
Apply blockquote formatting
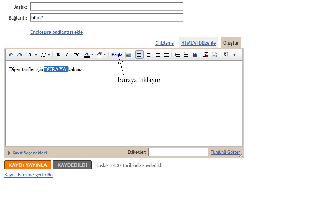[195, 55]
